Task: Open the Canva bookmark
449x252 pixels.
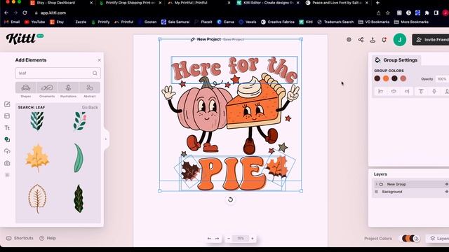Action: pos(225,22)
